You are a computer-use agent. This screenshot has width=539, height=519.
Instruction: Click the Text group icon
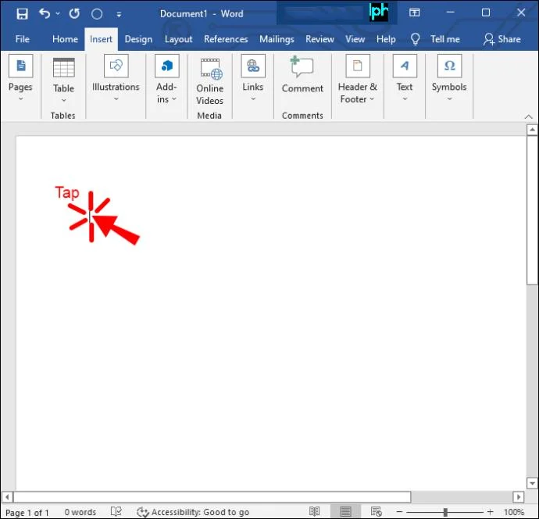[405, 66]
